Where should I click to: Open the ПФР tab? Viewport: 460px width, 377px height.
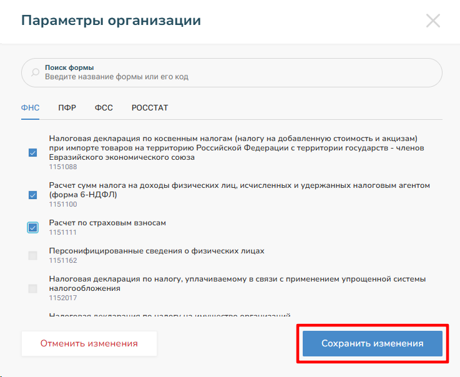tap(67, 107)
